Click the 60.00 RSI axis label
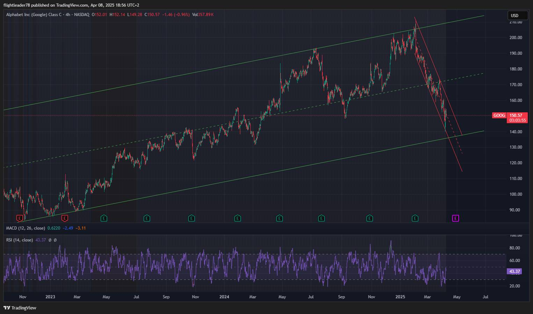Viewport: 533px width, 314px height. 515,261
